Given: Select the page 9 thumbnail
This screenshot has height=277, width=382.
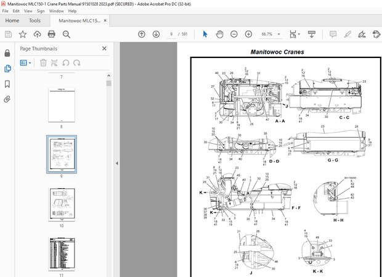Looking at the screenshot, I should [62, 154].
